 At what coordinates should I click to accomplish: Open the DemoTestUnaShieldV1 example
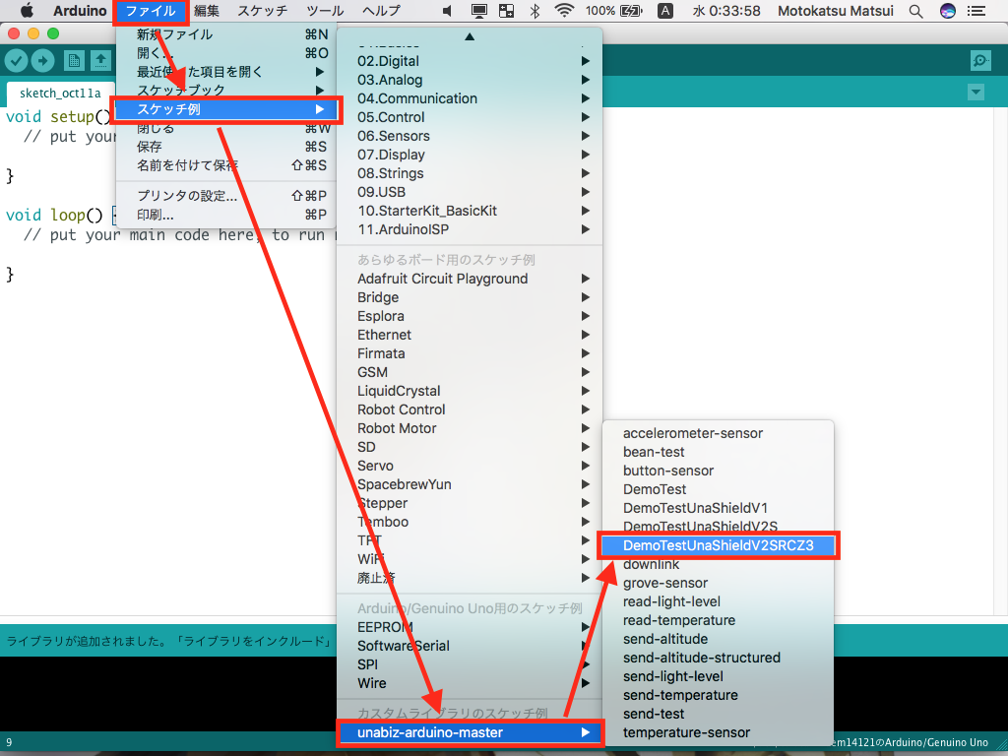point(718,507)
